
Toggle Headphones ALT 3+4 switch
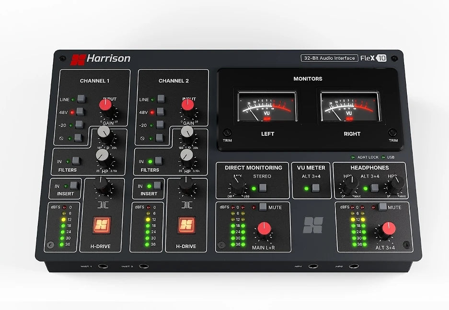tap(374, 188)
